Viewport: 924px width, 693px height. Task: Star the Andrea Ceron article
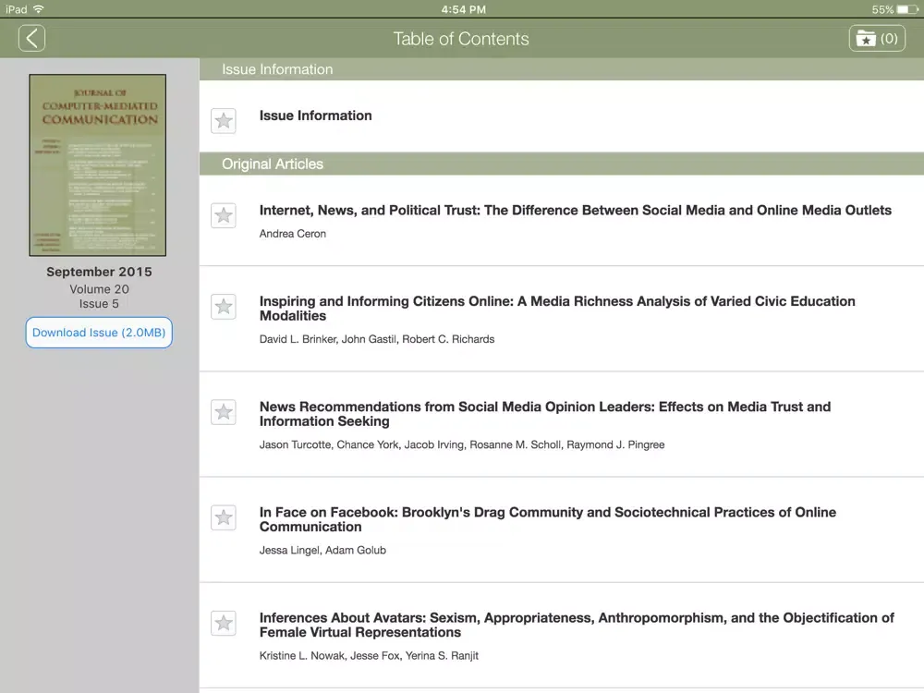(224, 215)
